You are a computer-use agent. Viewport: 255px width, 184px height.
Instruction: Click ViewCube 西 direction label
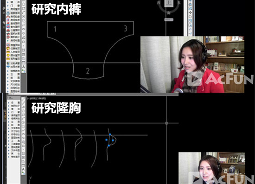[159, 3]
